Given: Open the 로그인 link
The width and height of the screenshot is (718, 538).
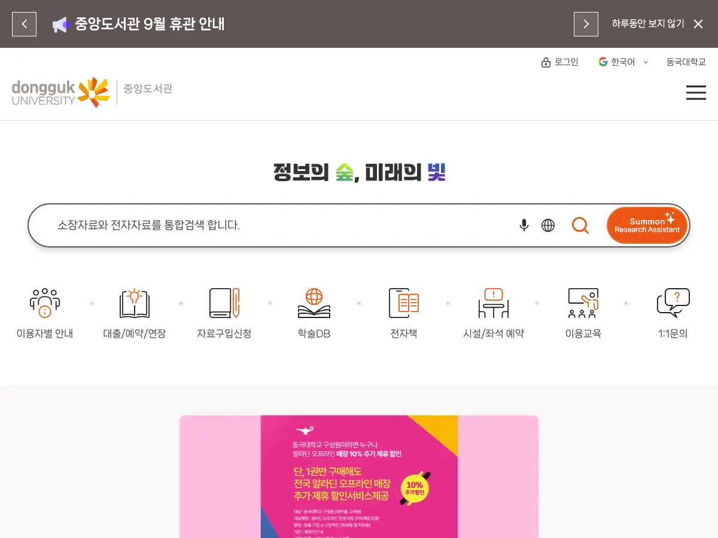Looking at the screenshot, I should 567,62.
